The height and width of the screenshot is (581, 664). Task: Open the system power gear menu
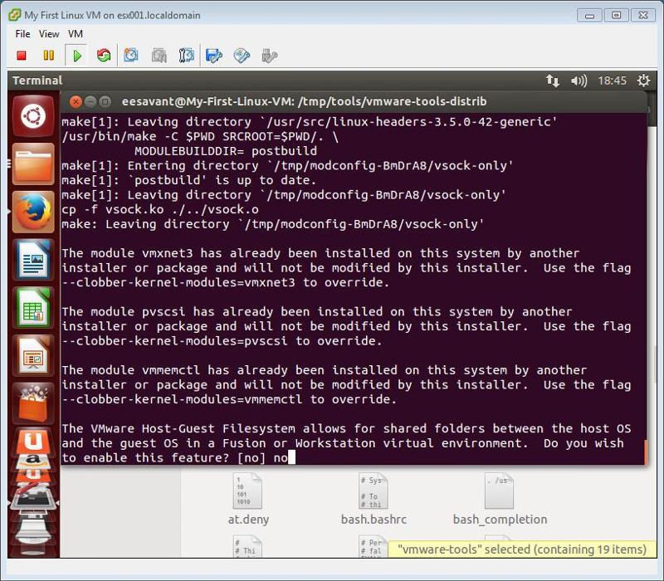[x=644, y=81]
